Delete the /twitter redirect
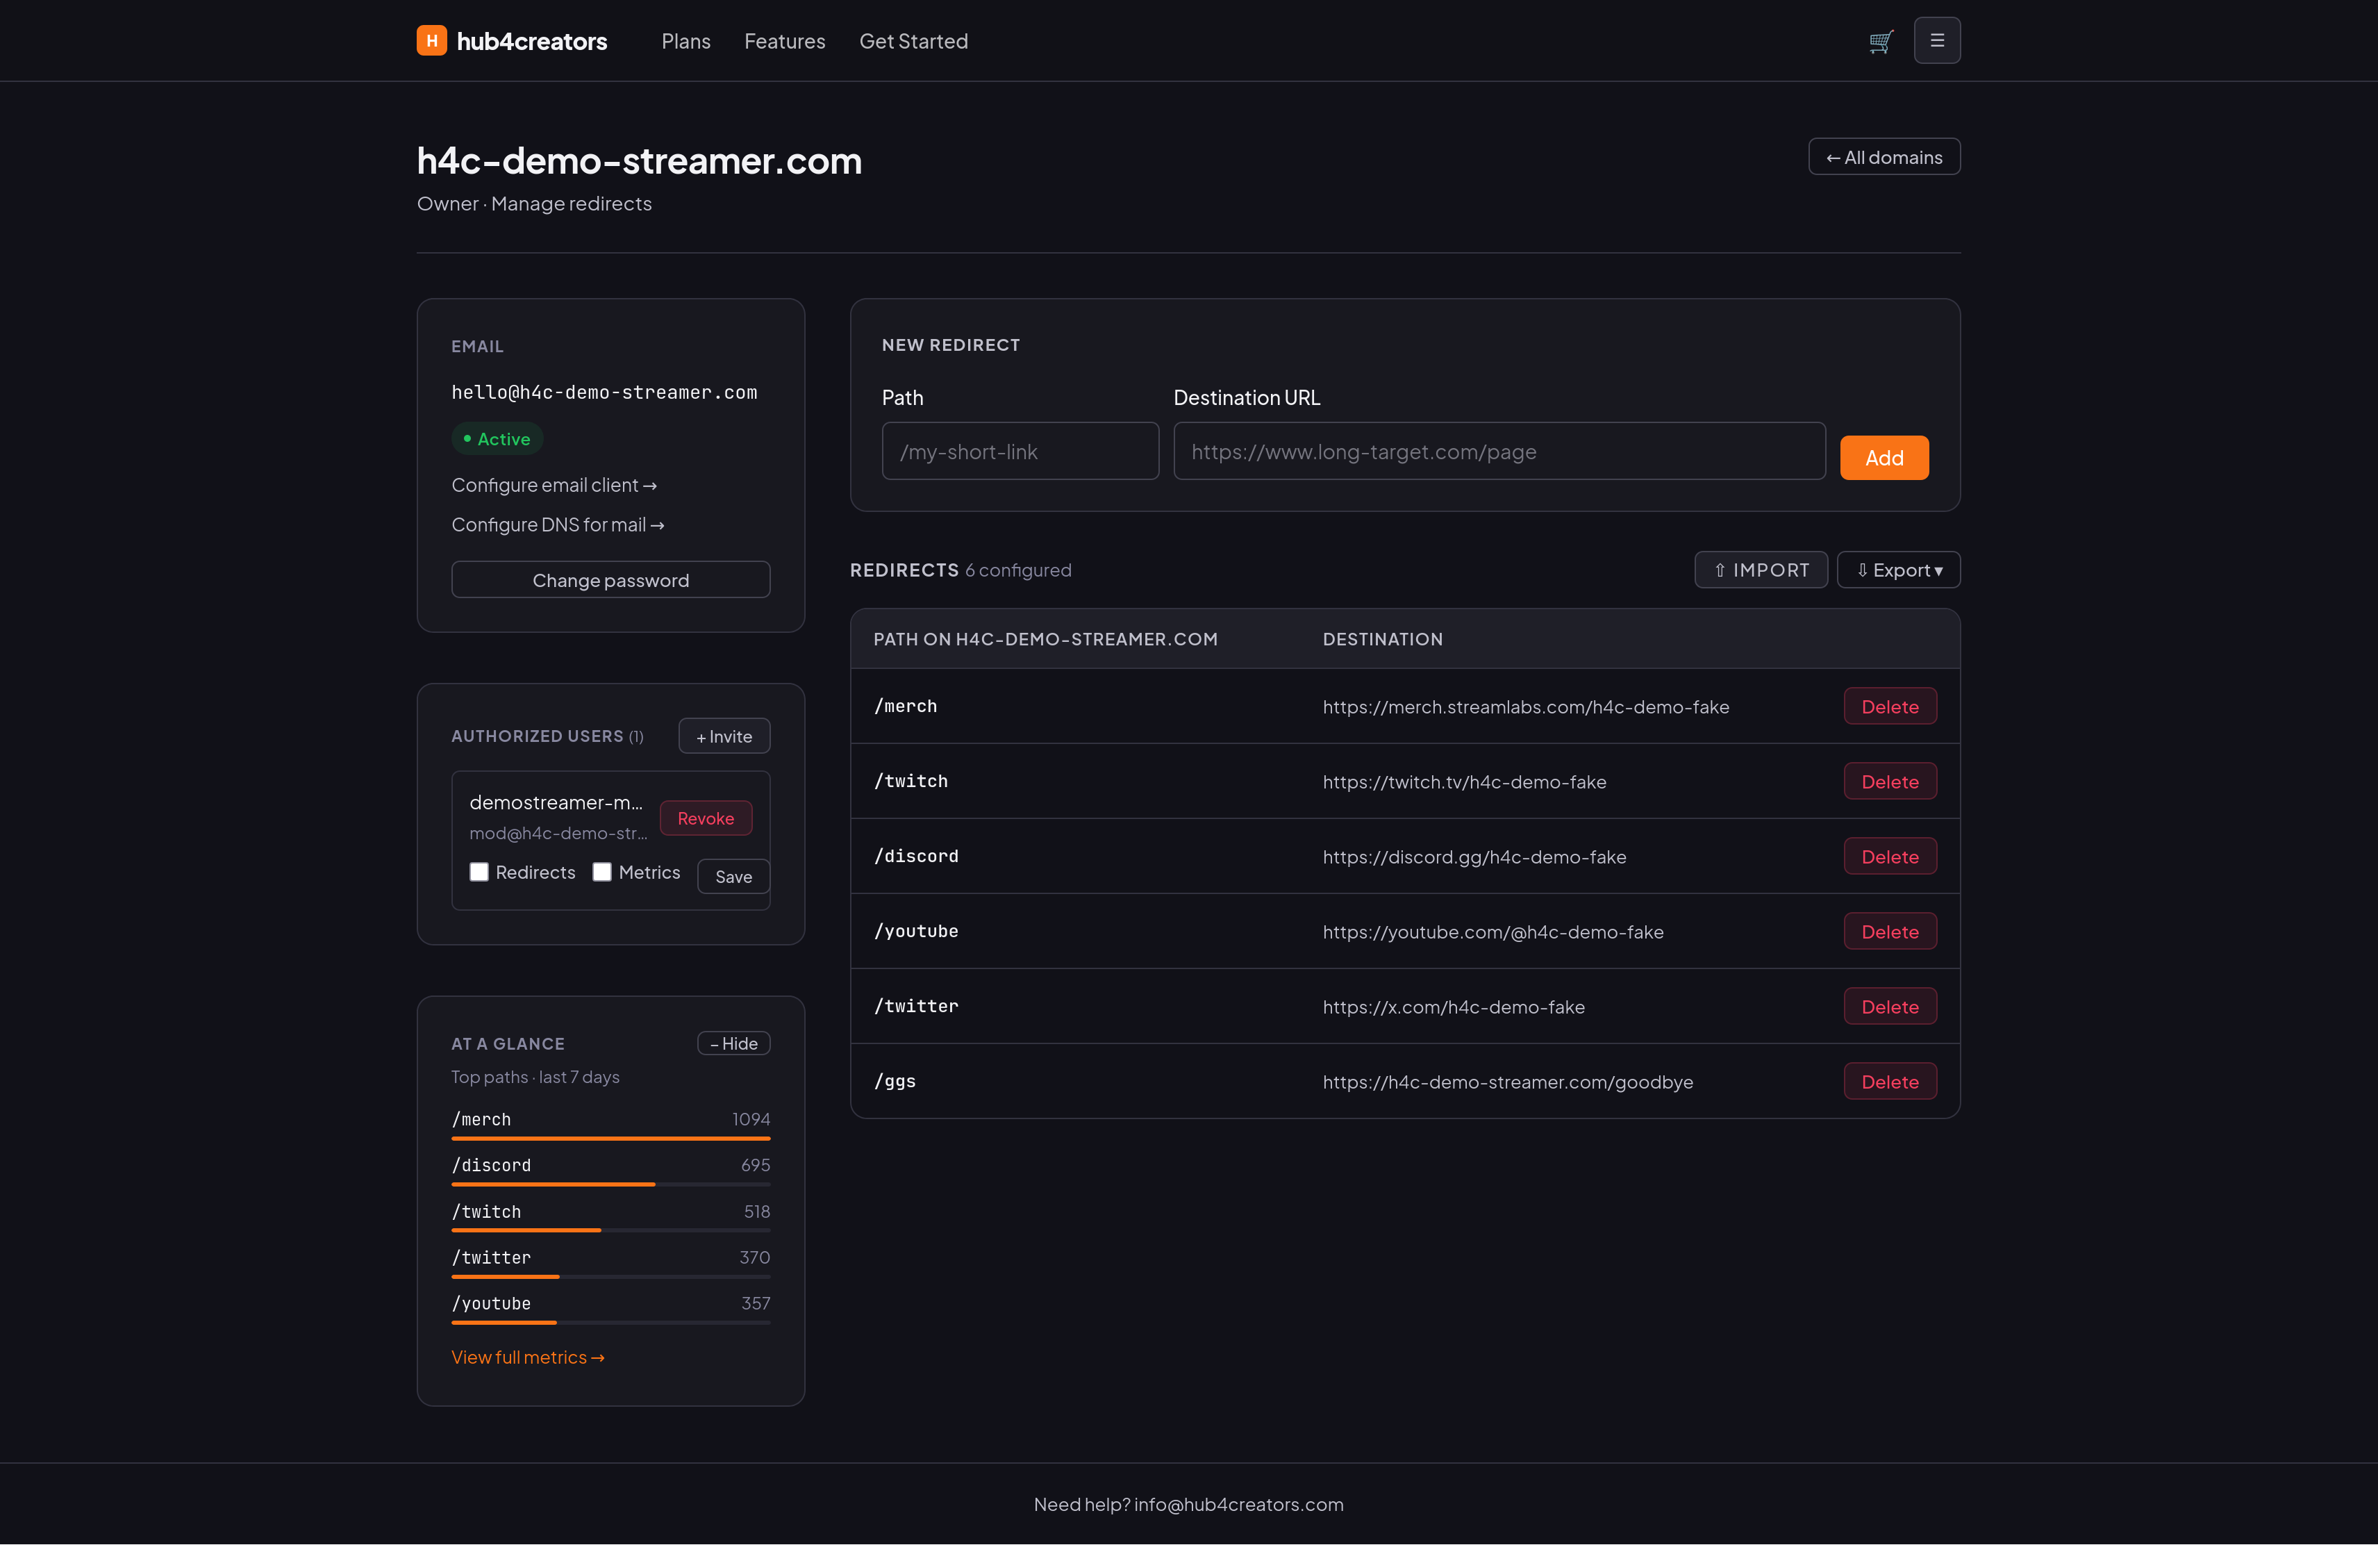The image size is (2378, 1545). [1889, 1007]
